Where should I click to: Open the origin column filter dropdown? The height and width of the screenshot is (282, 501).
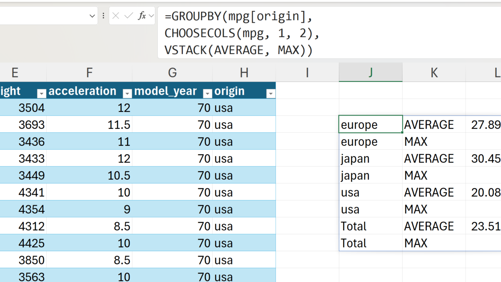(x=270, y=93)
